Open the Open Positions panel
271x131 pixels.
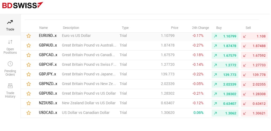(10, 47)
